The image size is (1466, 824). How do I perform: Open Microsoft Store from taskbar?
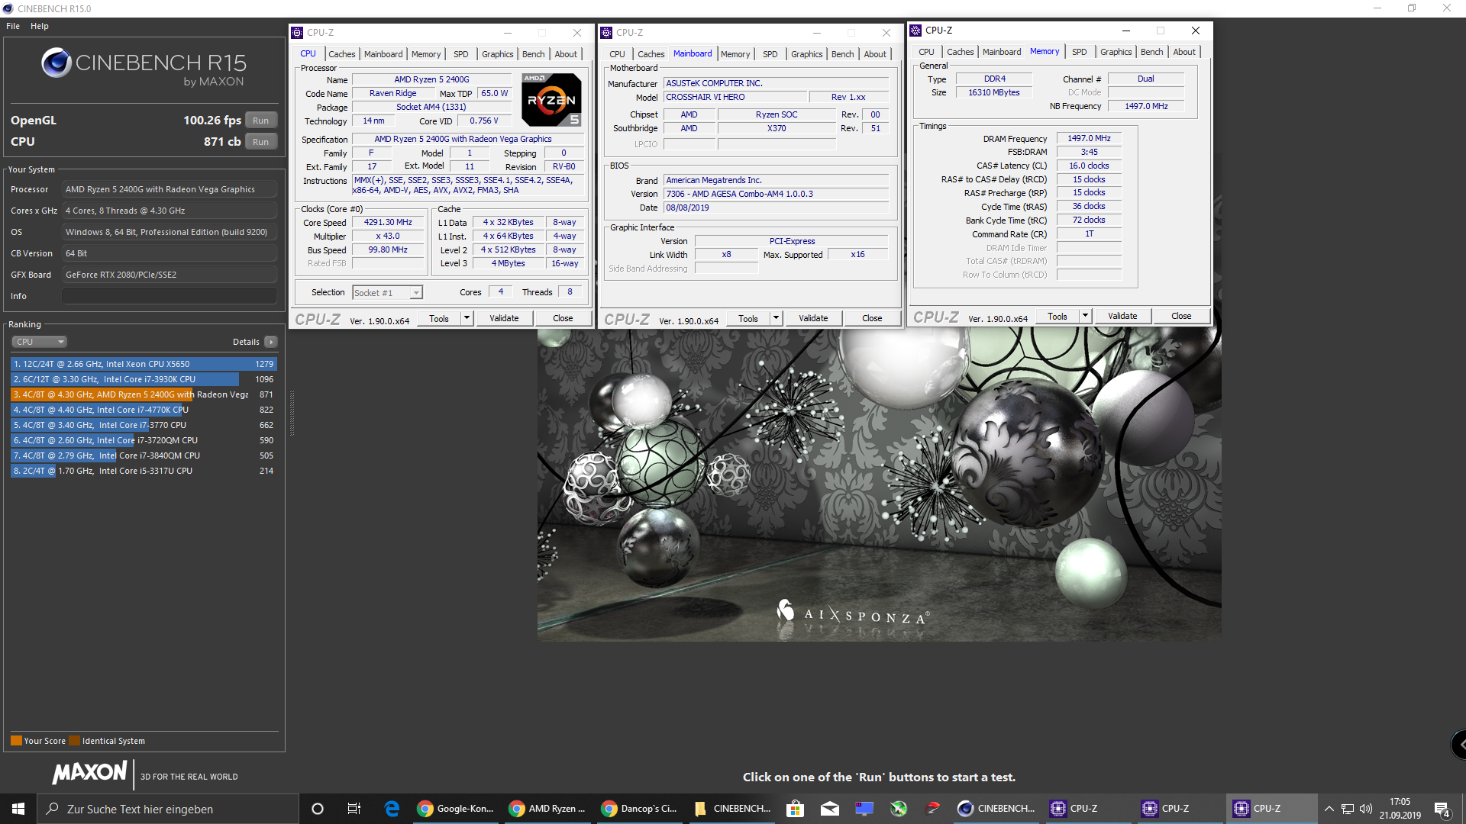click(x=795, y=809)
